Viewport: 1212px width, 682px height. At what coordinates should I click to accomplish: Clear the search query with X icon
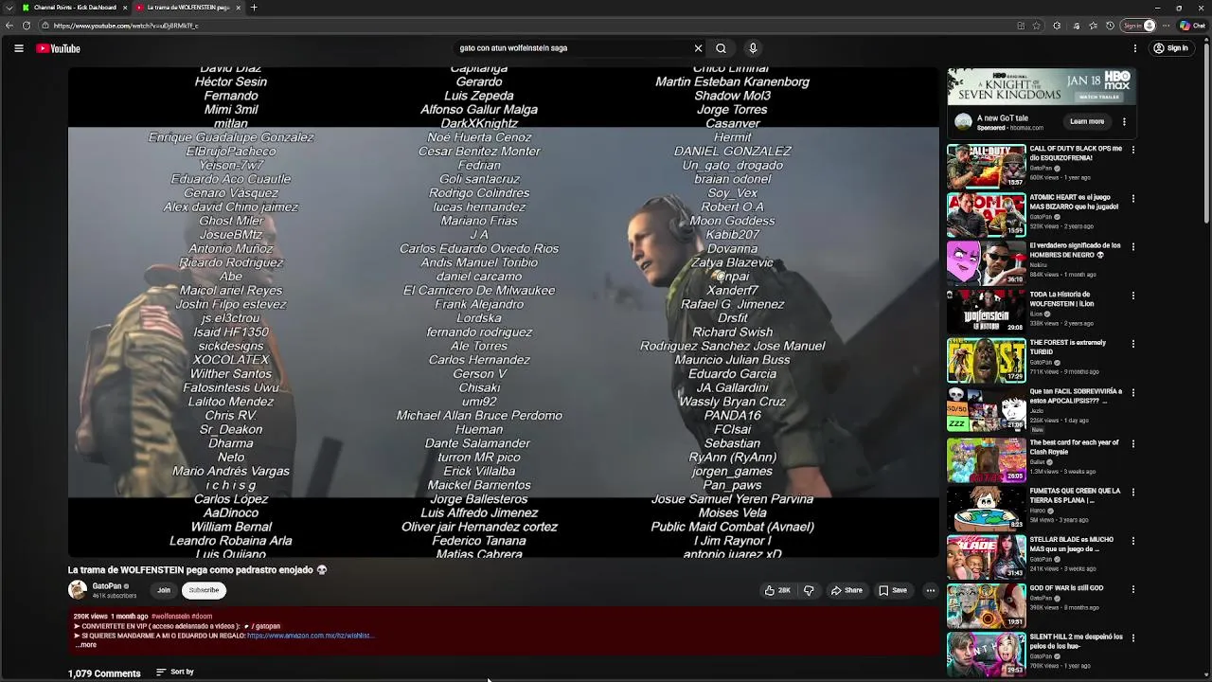click(x=698, y=48)
